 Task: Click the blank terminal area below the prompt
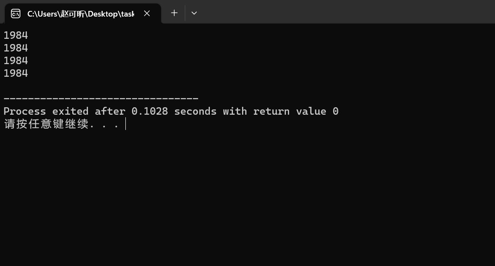tap(247, 196)
